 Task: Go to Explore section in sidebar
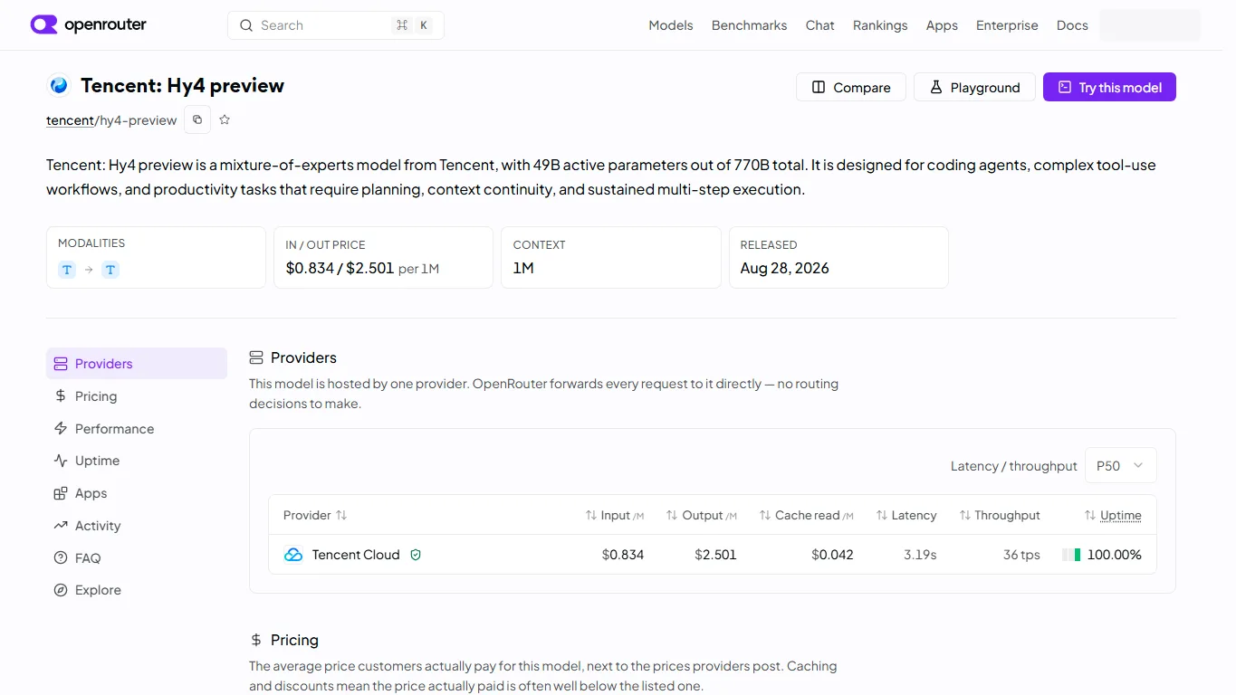(137, 590)
